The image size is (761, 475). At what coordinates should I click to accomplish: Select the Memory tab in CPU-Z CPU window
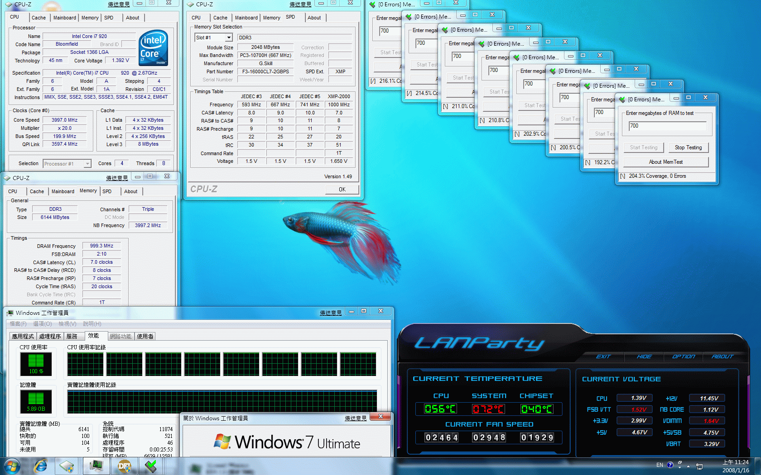(x=90, y=18)
